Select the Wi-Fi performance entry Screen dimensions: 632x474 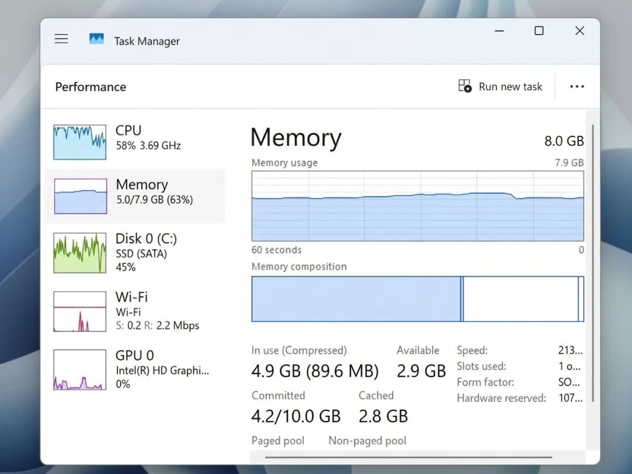pos(135,311)
